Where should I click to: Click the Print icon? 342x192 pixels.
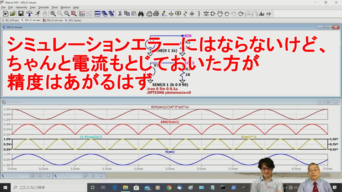[156, 14]
